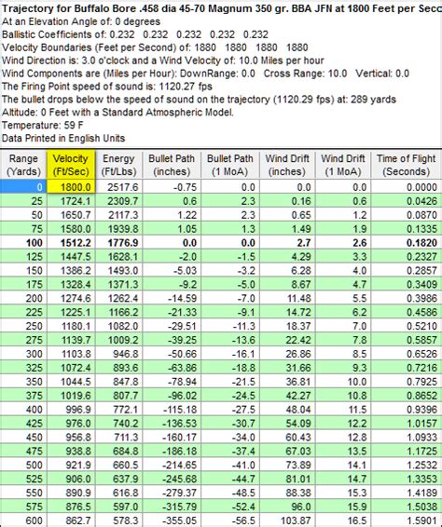This screenshot has height=527, width=442.
Task: Select the highlighted range cell 0
Action: 23,187
